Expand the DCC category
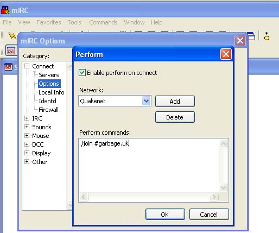Viewport: 279px width, 233px height. click(27, 144)
